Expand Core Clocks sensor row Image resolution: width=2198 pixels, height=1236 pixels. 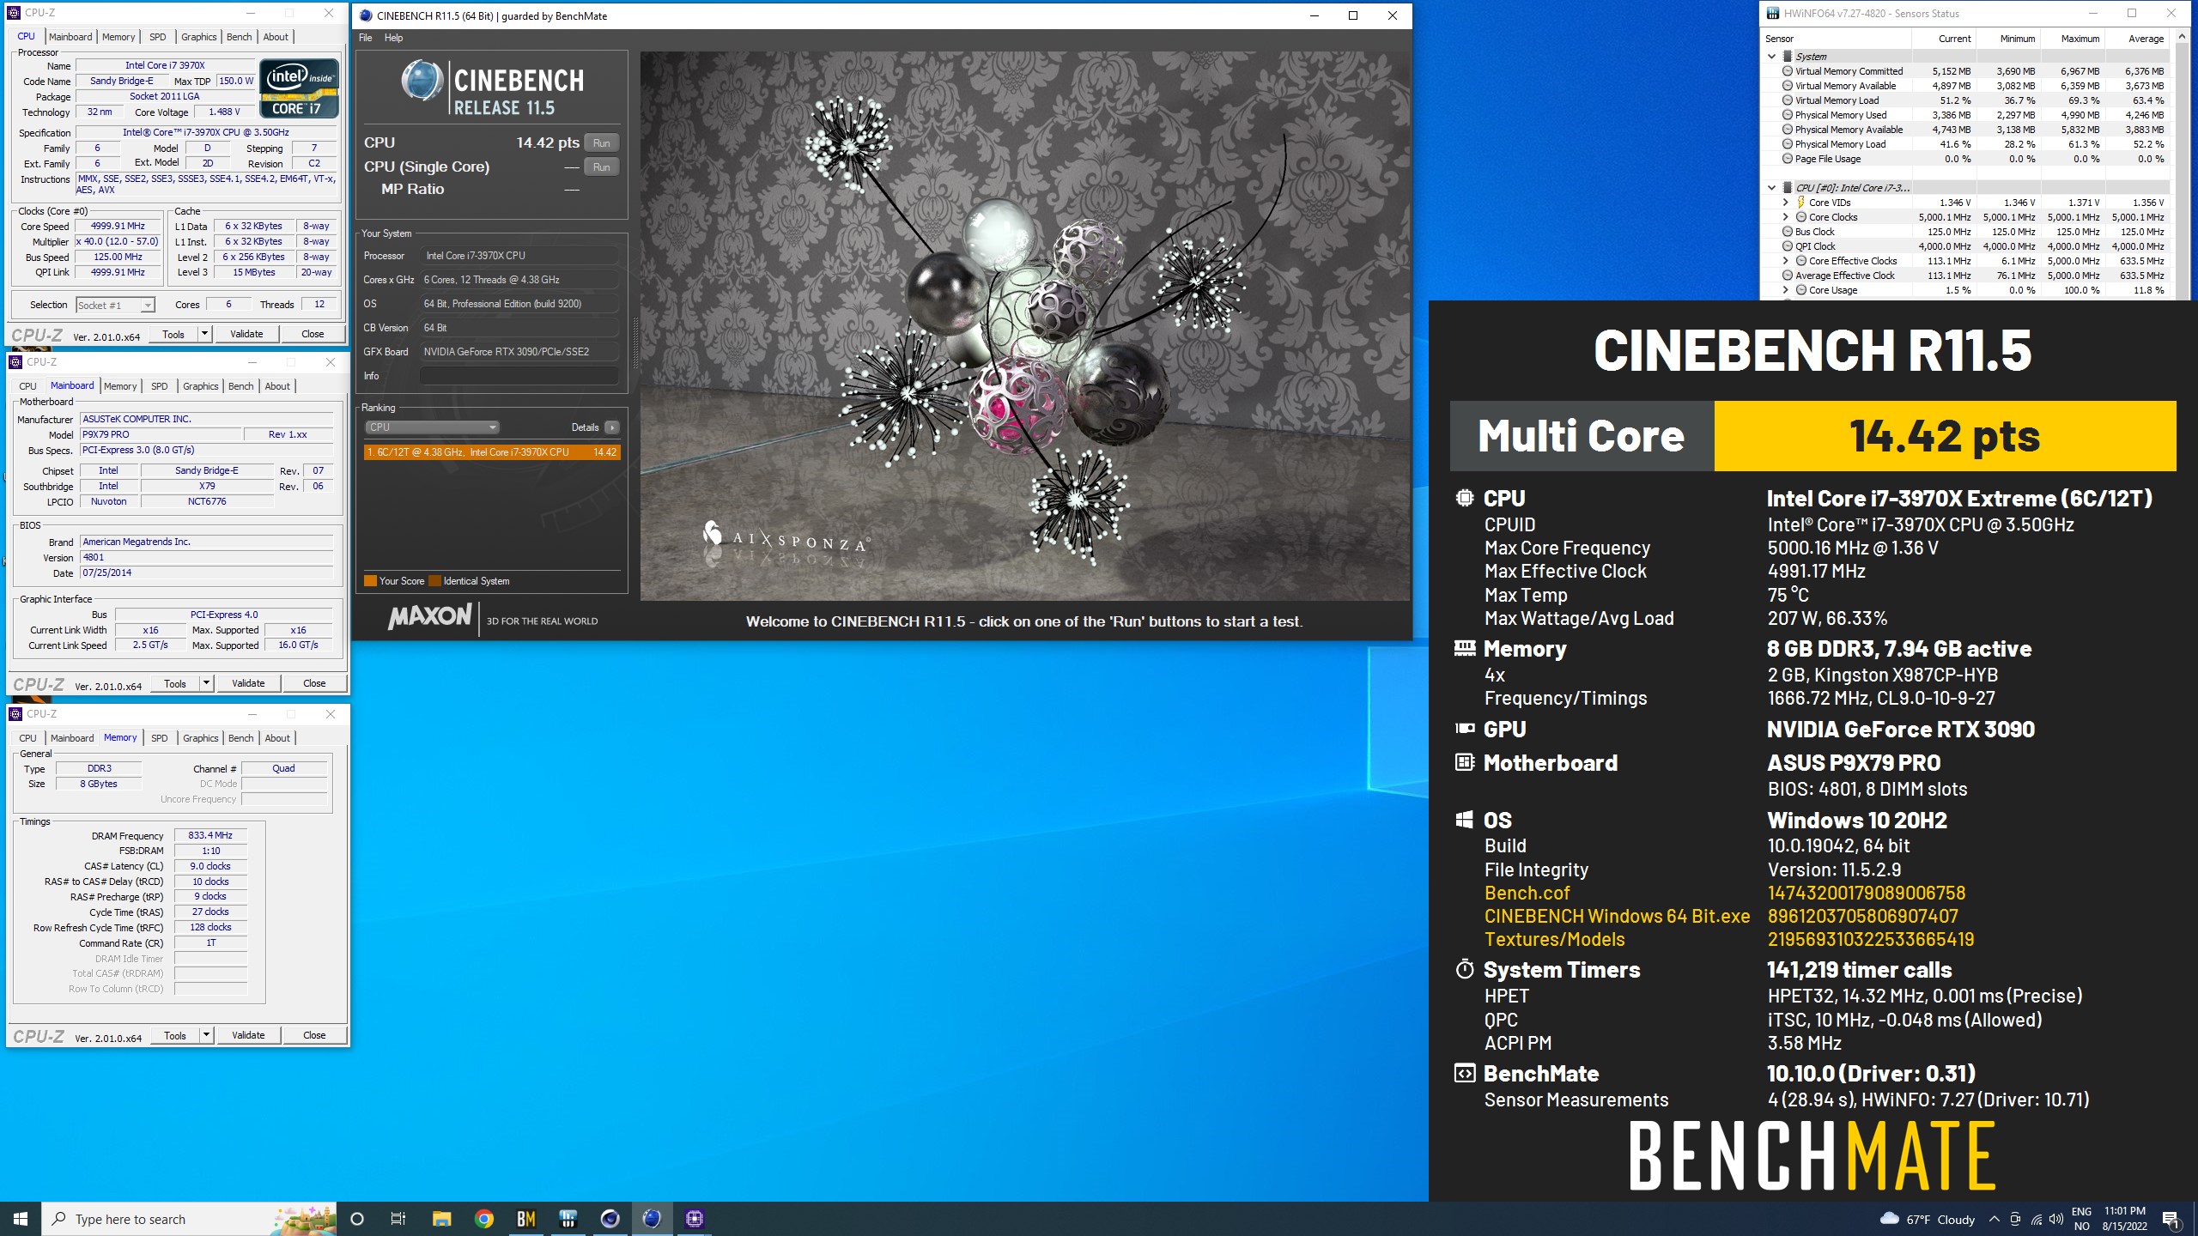tap(1786, 217)
